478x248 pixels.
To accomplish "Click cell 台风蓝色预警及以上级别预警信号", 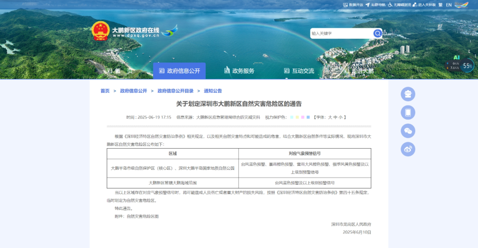I will pos(305,183).
